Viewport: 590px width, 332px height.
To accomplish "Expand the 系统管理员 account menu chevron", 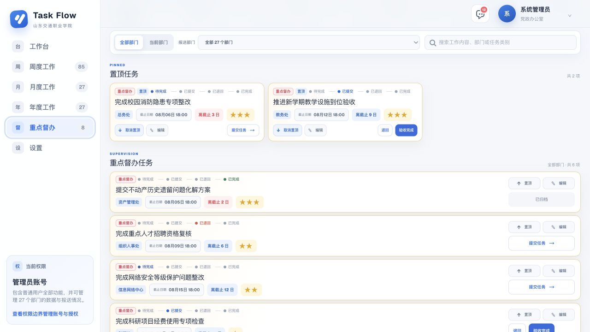I will (570, 16).
